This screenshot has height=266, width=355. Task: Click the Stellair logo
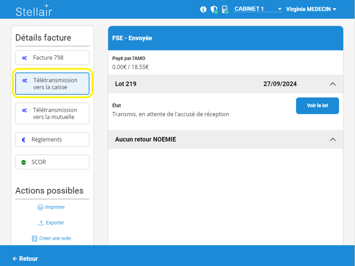(x=34, y=11)
